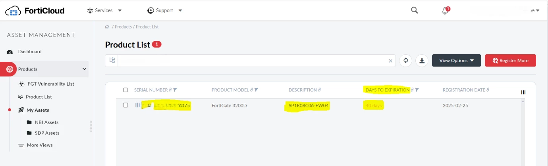Image resolution: width=548 pixels, height=166 pixels.
Task: Click description SP1R08C06-FW04
Action: click(309, 106)
